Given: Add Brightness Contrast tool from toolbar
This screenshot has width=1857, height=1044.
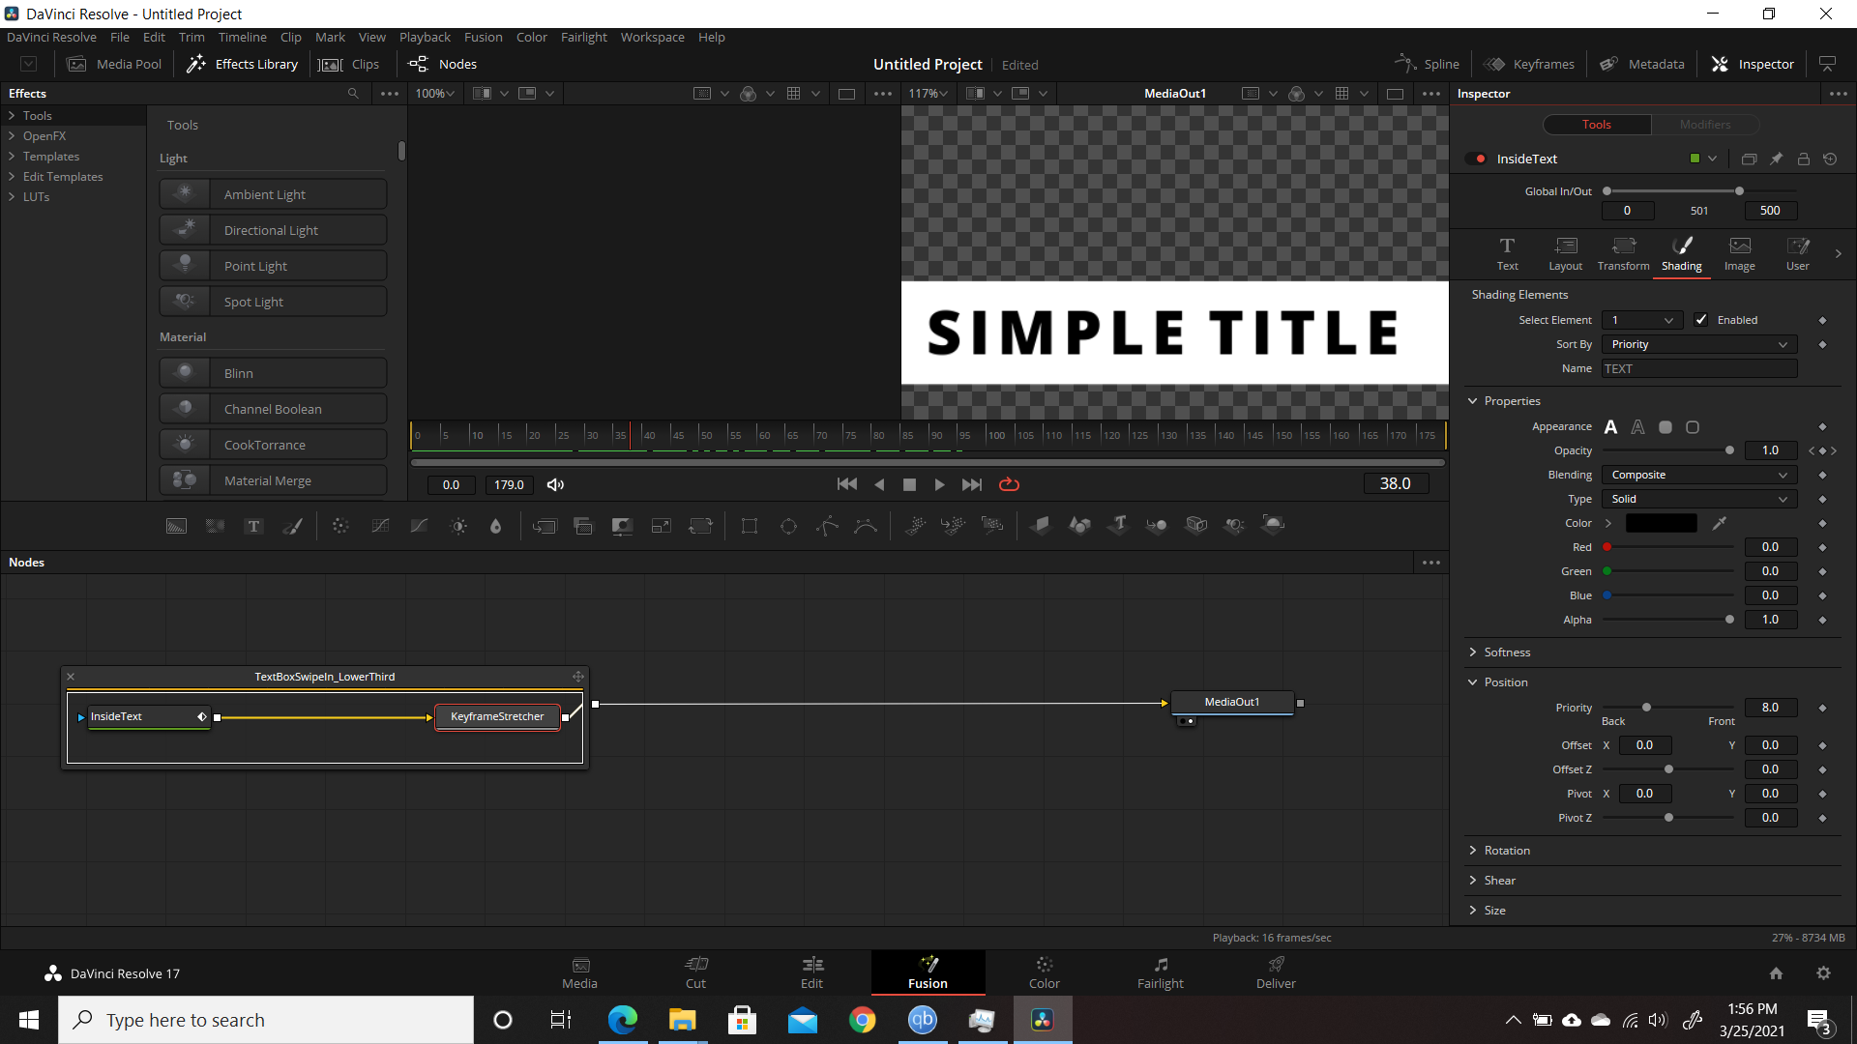Looking at the screenshot, I should tap(458, 526).
